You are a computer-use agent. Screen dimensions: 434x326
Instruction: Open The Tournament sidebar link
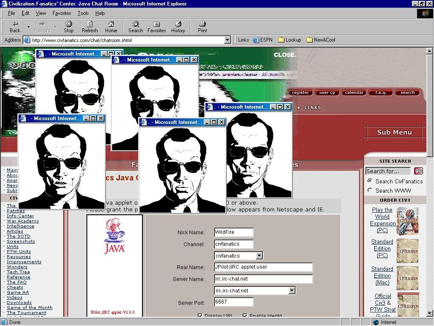pyautogui.click(x=27, y=312)
